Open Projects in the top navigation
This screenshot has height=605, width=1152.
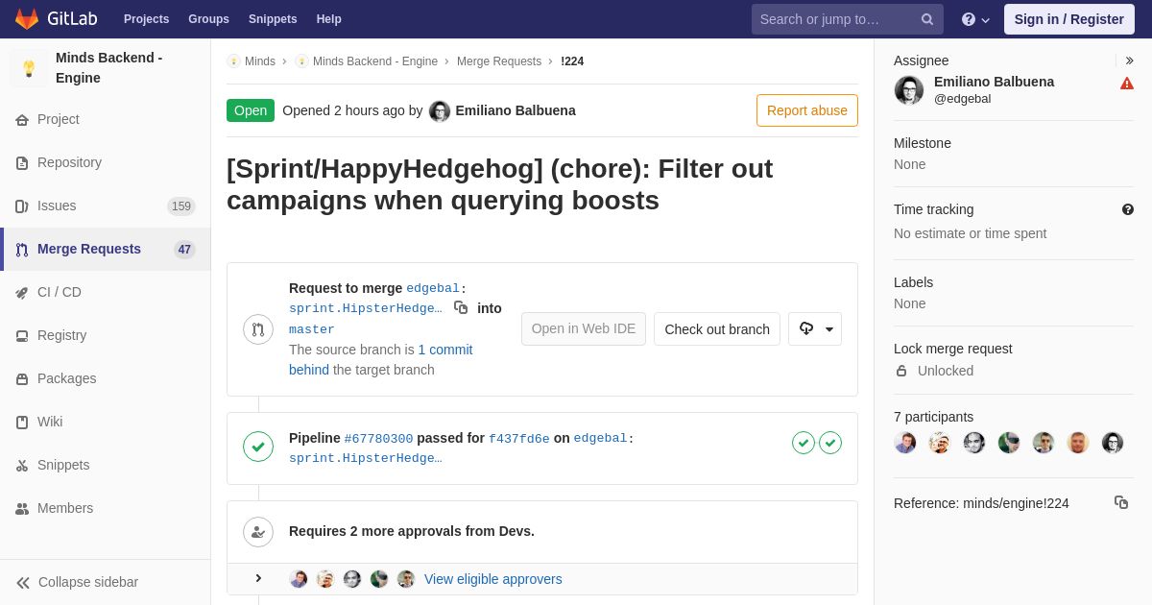(x=146, y=19)
